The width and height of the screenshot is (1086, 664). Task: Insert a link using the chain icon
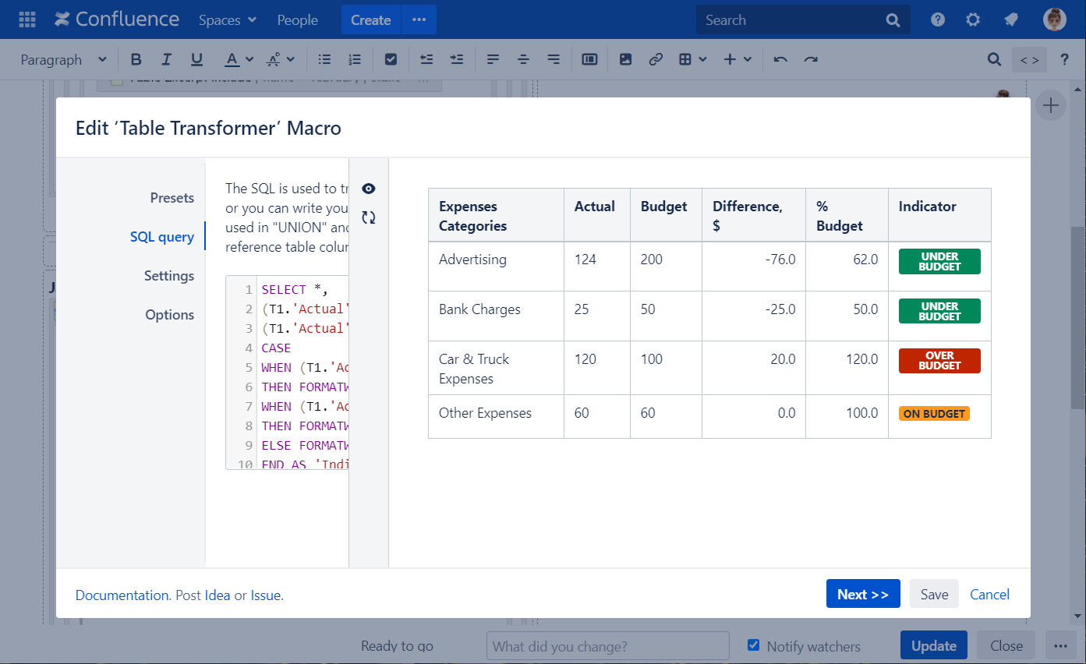[x=656, y=59]
